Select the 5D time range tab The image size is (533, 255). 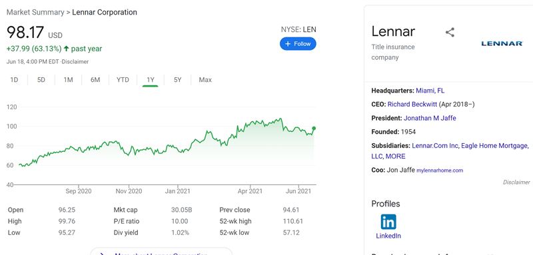(x=41, y=80)
